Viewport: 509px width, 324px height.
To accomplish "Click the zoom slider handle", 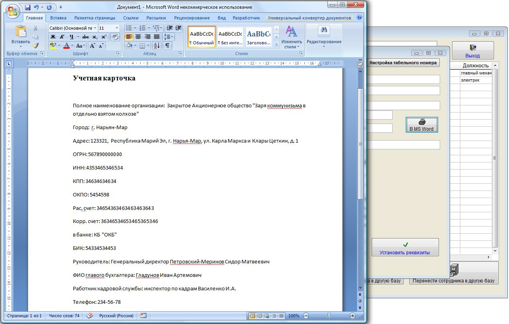I will tap(329, 316).
